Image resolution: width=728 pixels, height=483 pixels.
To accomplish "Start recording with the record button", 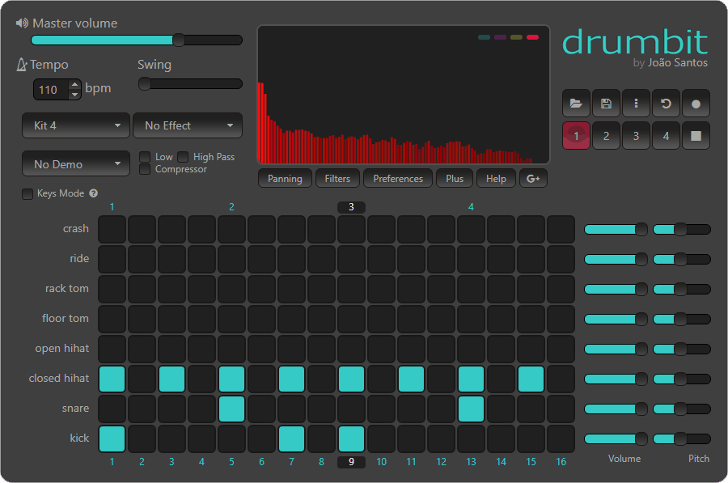I will tap(695, 103).
